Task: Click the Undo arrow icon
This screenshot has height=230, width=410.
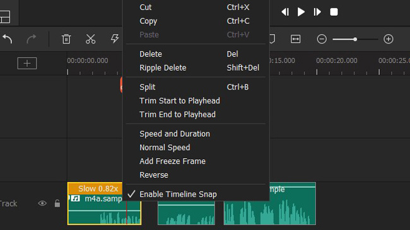Action: pos(8,39)
